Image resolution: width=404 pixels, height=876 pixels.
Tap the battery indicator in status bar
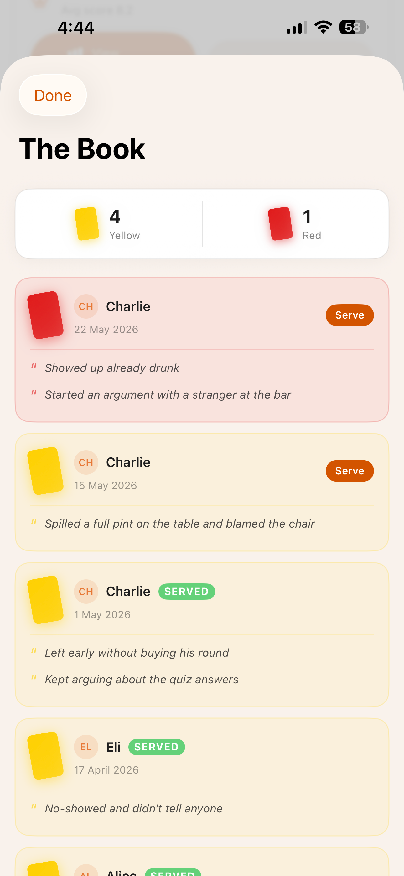pos(354,27)
